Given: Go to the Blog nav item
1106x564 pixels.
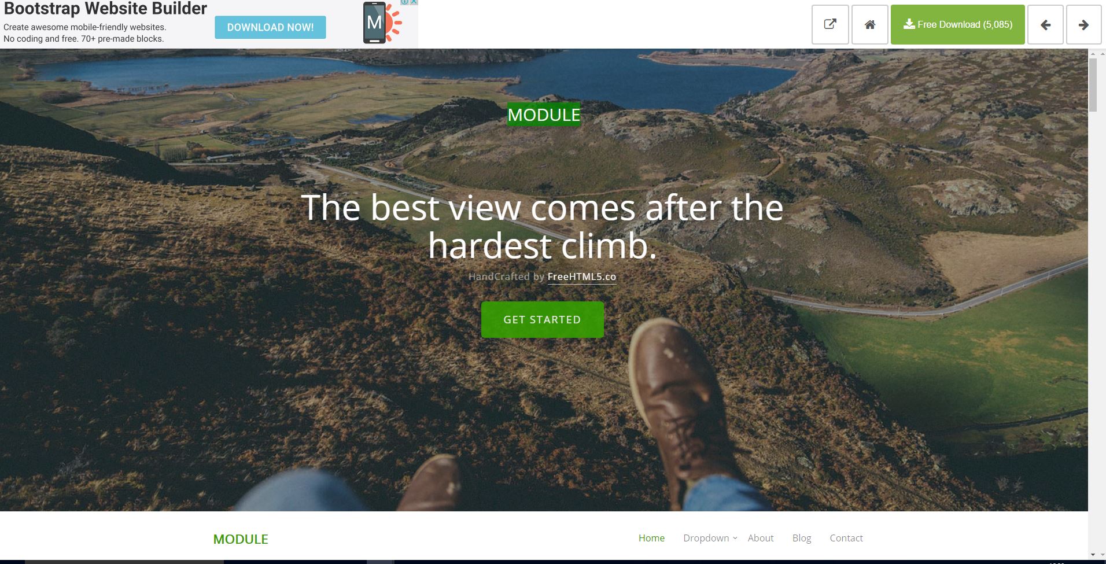Looking at the screenshot, I should point(801,538).
